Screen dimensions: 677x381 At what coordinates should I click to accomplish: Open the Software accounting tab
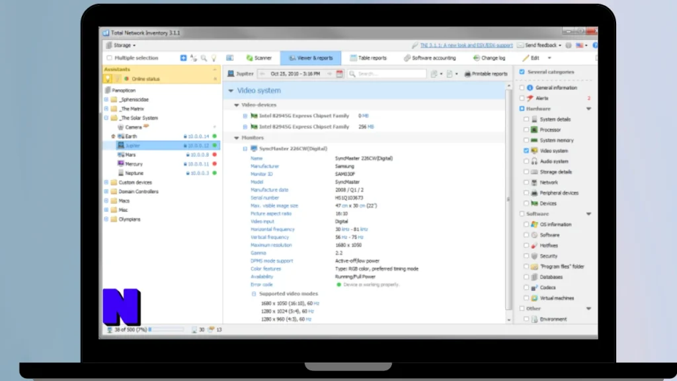pos(430,58)
